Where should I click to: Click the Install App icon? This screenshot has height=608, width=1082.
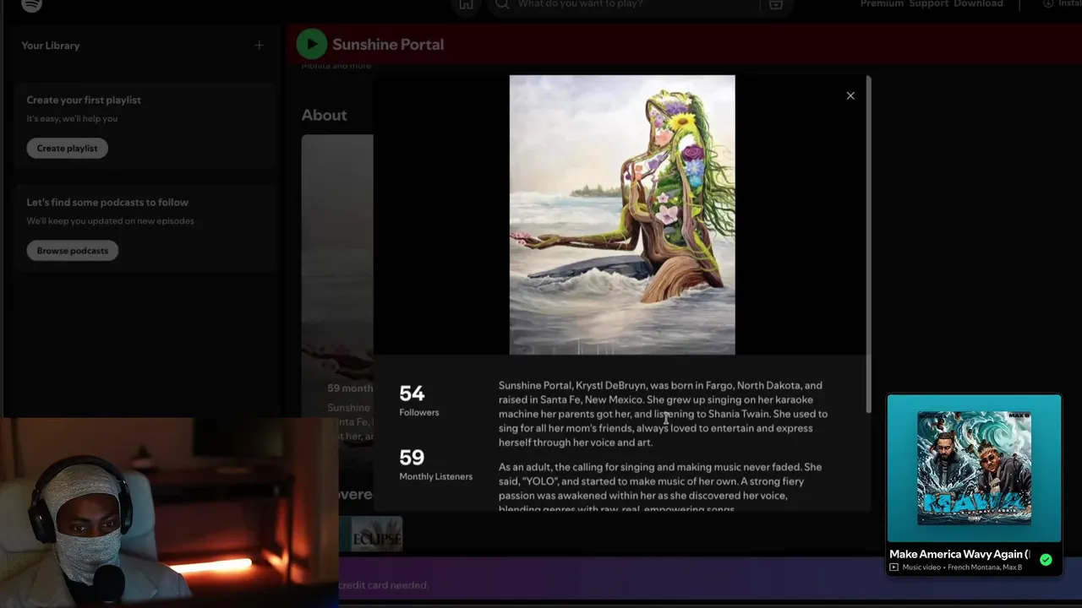[1048, 4]
